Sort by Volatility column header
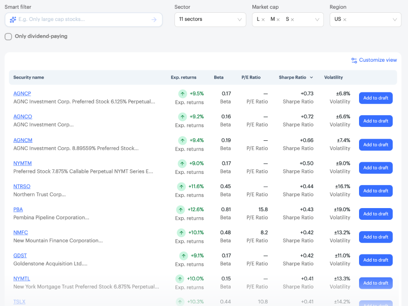The image size is (408, 306). coord(334,78)
